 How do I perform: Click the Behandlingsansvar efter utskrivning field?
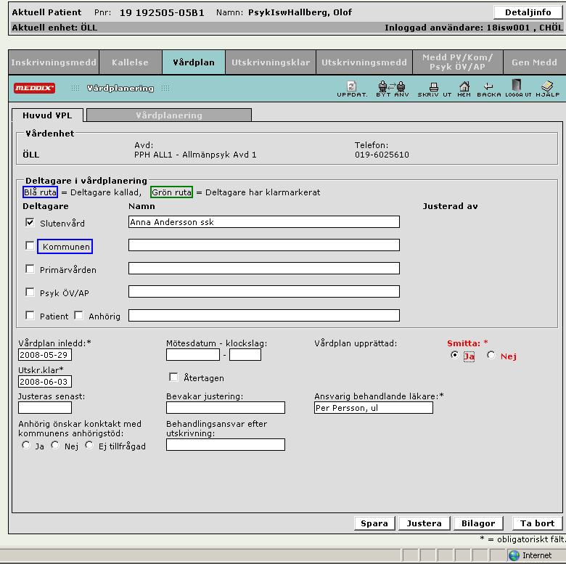[226, 444]
